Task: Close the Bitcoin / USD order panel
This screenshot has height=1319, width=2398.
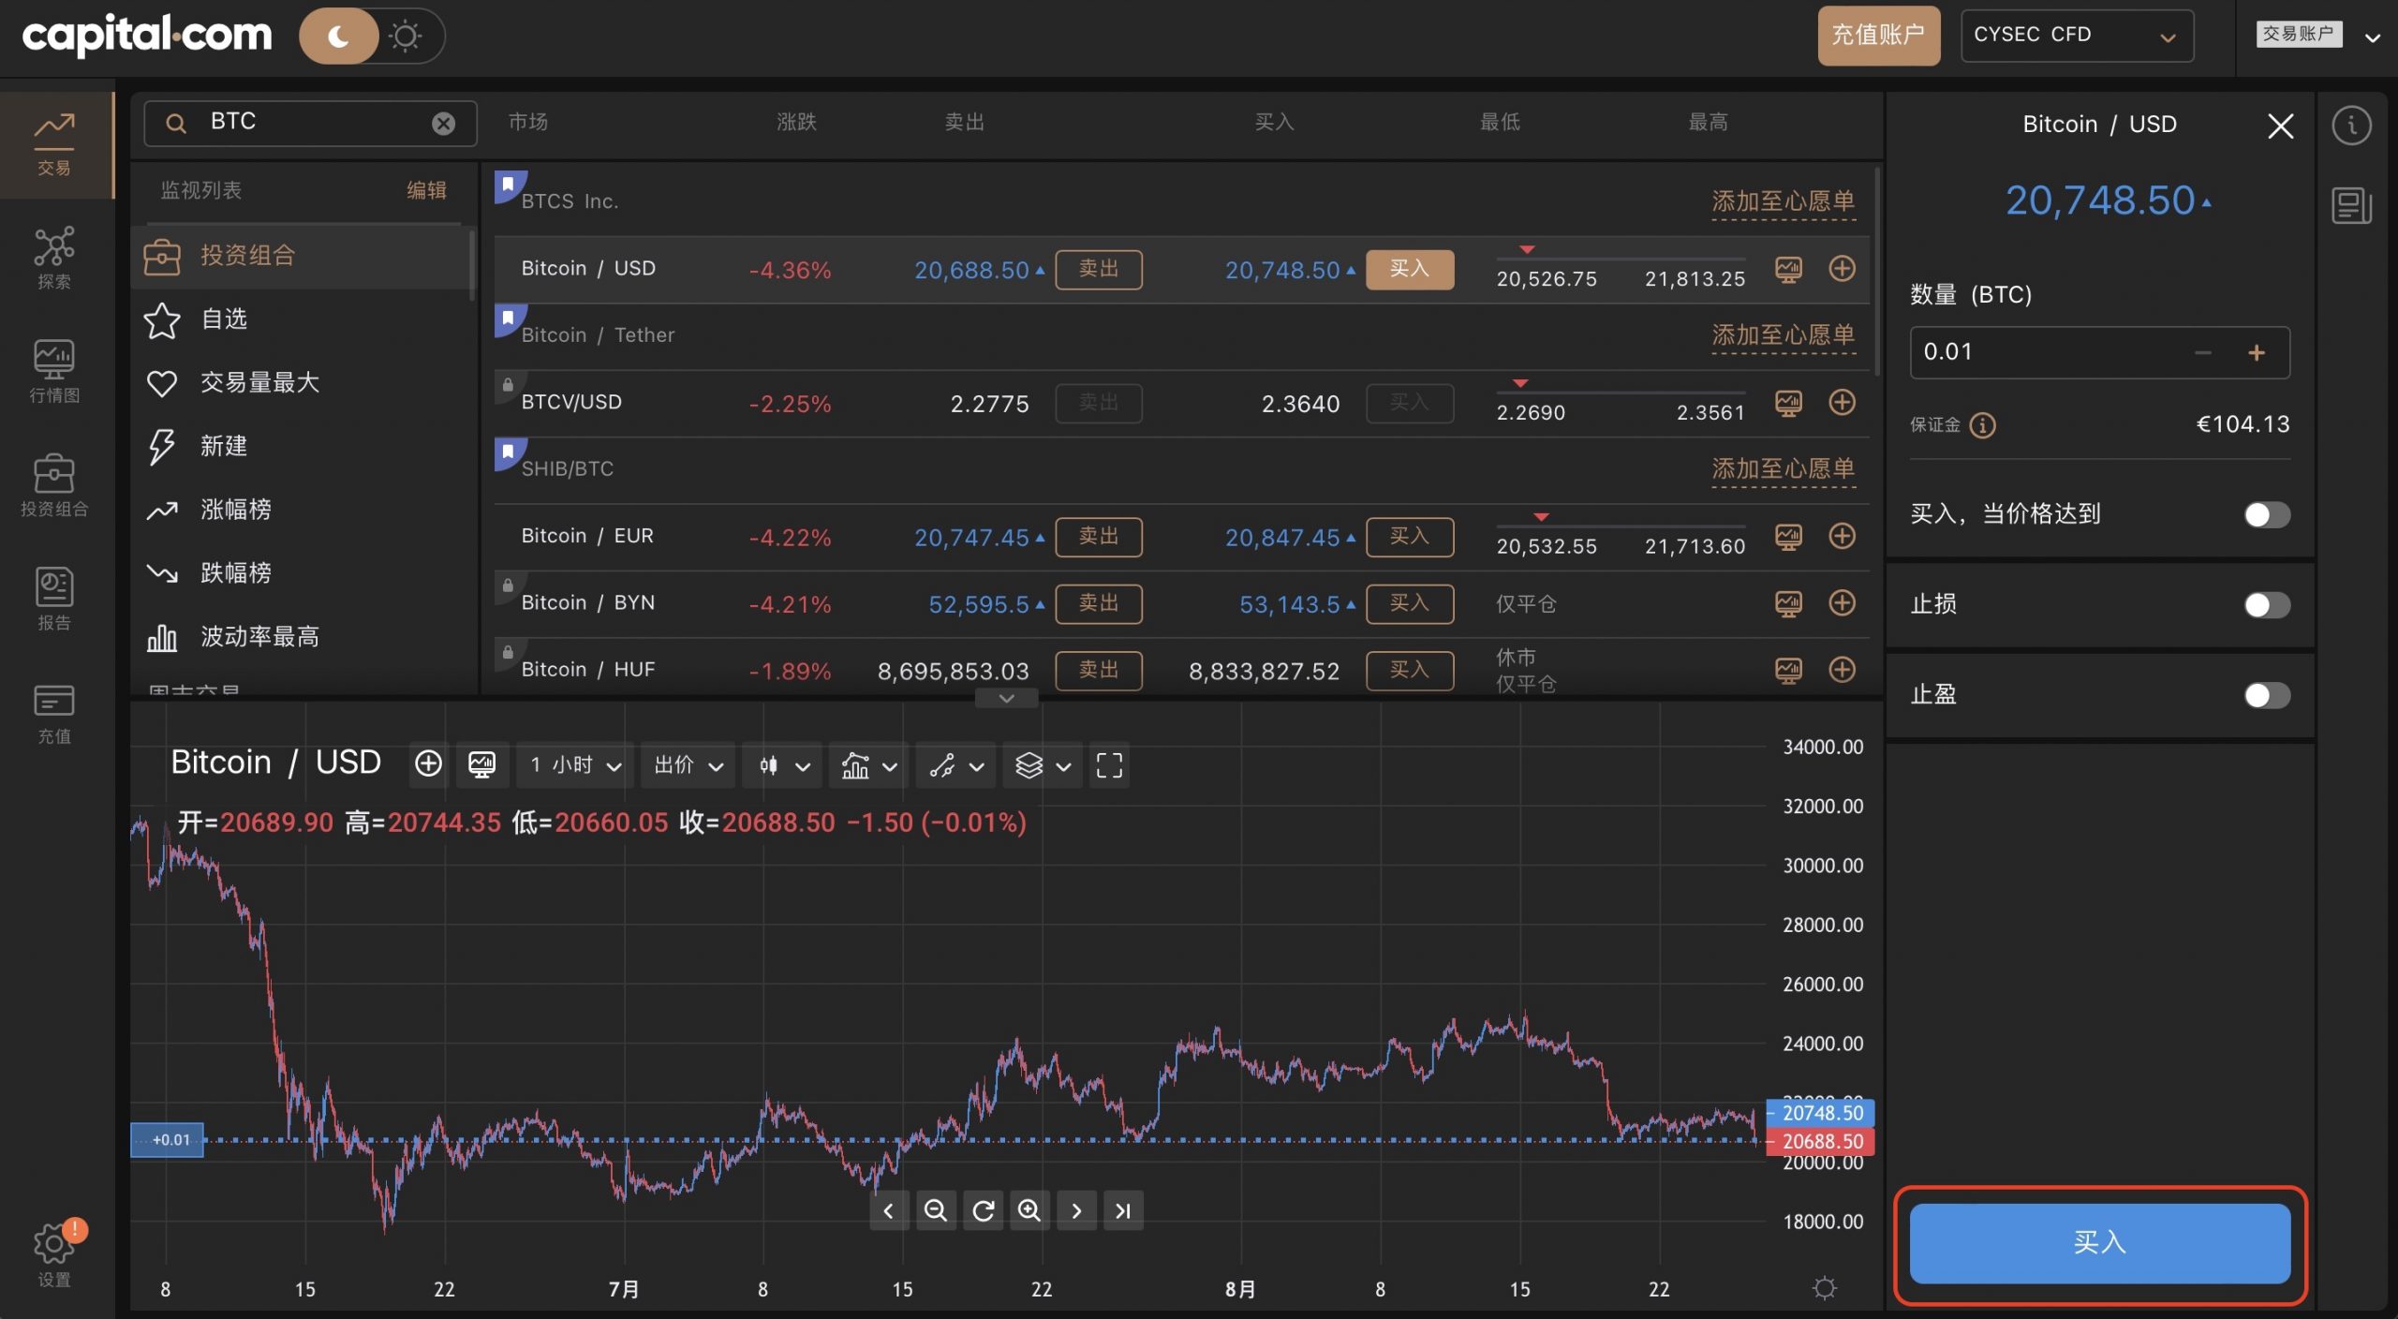Action: click(x=2280, y=126)
